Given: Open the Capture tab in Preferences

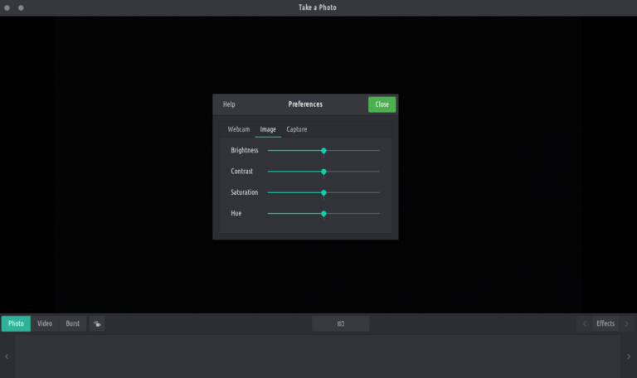Looking at the screenshot, I should click(x=297, y=129).
